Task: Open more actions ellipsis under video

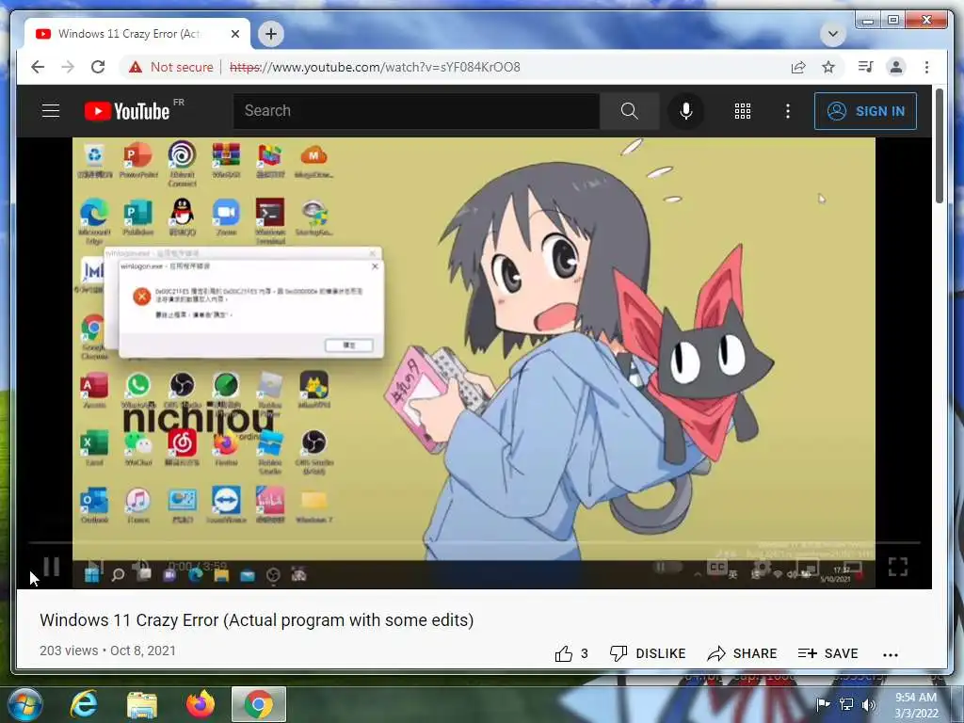Action: click(891, 655)
